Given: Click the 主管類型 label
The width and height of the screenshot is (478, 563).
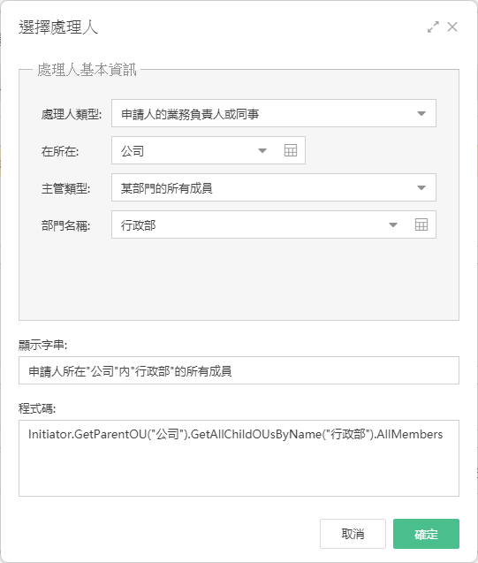Looking at the screenshot, I should [65, 188].
